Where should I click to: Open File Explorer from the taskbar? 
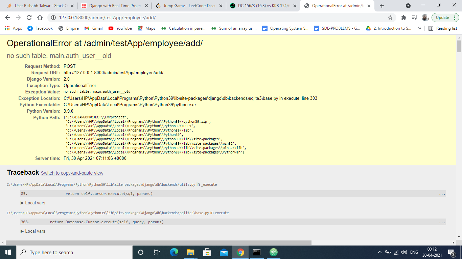pyautogui.click(x=191, y=252)
